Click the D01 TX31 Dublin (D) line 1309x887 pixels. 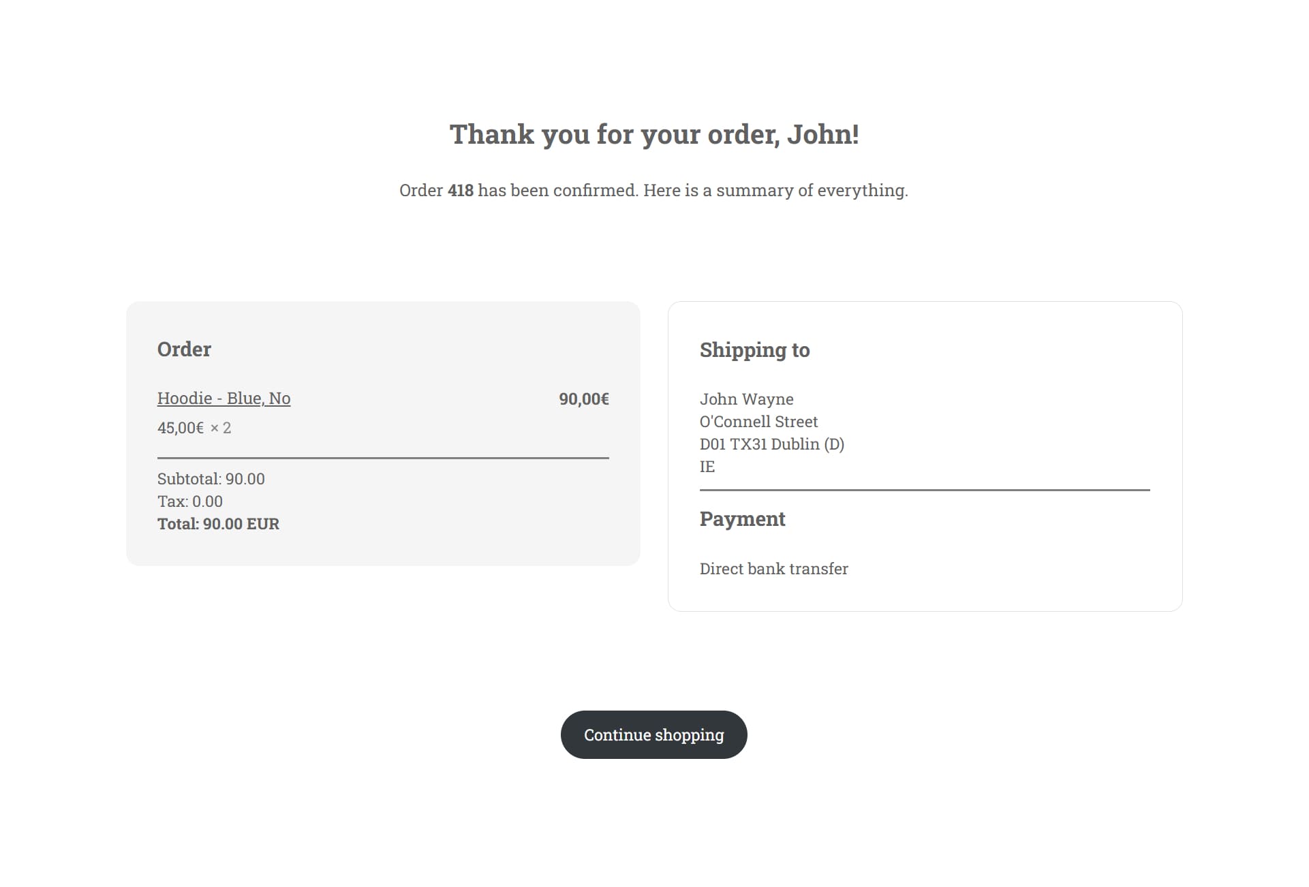coord(772,444)
